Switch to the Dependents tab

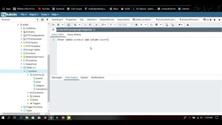coord(123,19)
